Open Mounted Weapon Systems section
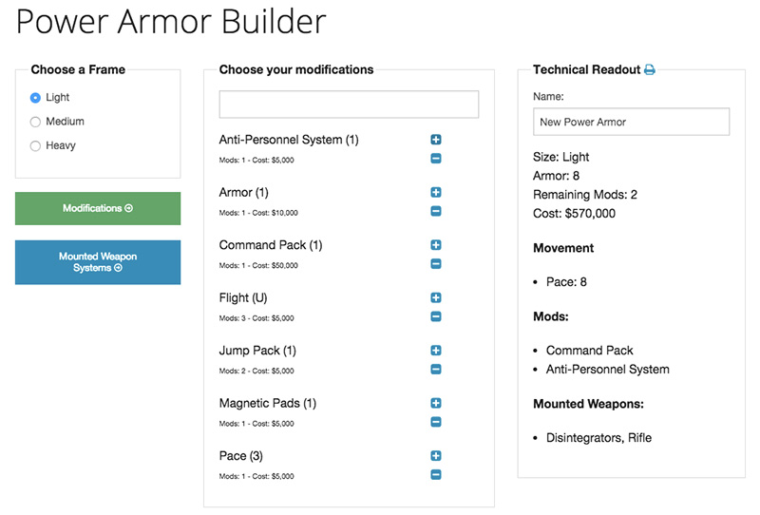 pos(98,262)
